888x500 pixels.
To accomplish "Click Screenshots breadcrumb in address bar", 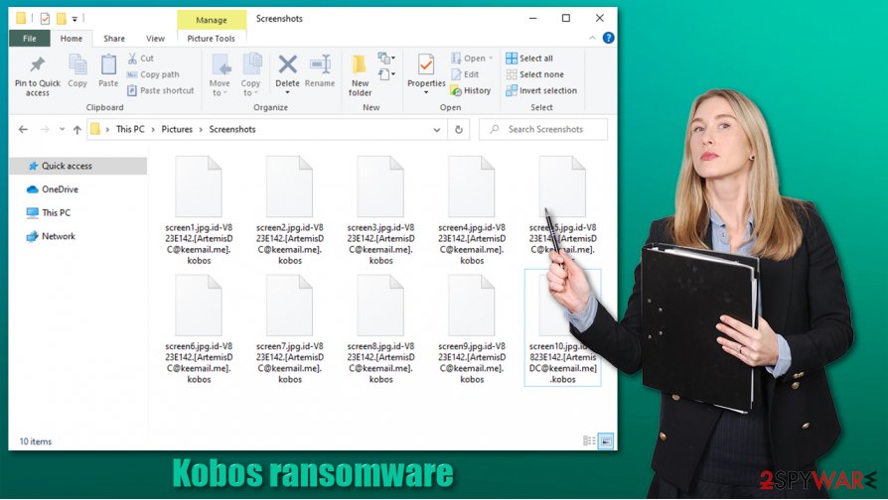I will point(232,130).
